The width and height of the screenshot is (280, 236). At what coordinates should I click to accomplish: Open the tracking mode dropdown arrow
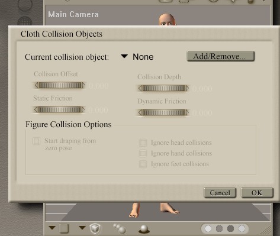[82, 228]
